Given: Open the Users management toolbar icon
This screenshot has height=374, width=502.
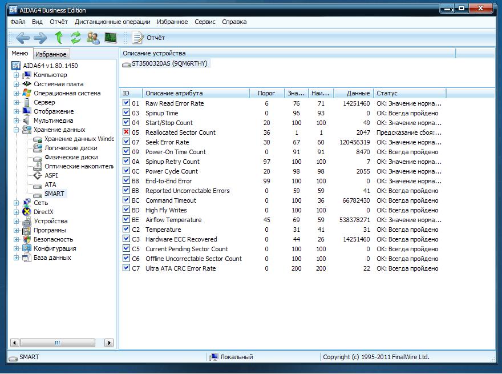Looking at the screenshot, I should [93, 38].
